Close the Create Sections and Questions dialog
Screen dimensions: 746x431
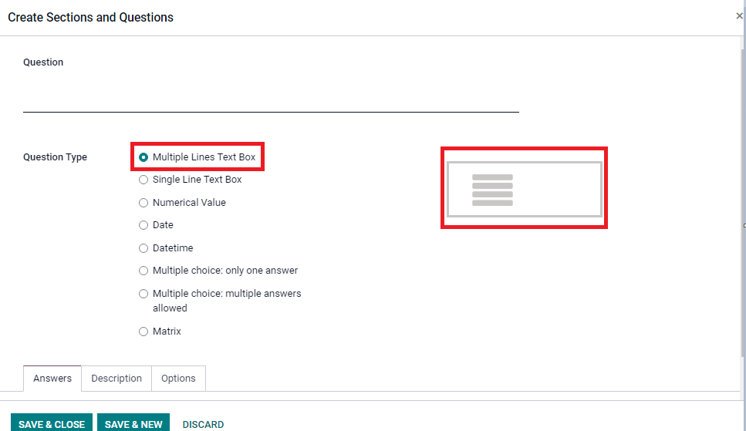pos(739,16)
